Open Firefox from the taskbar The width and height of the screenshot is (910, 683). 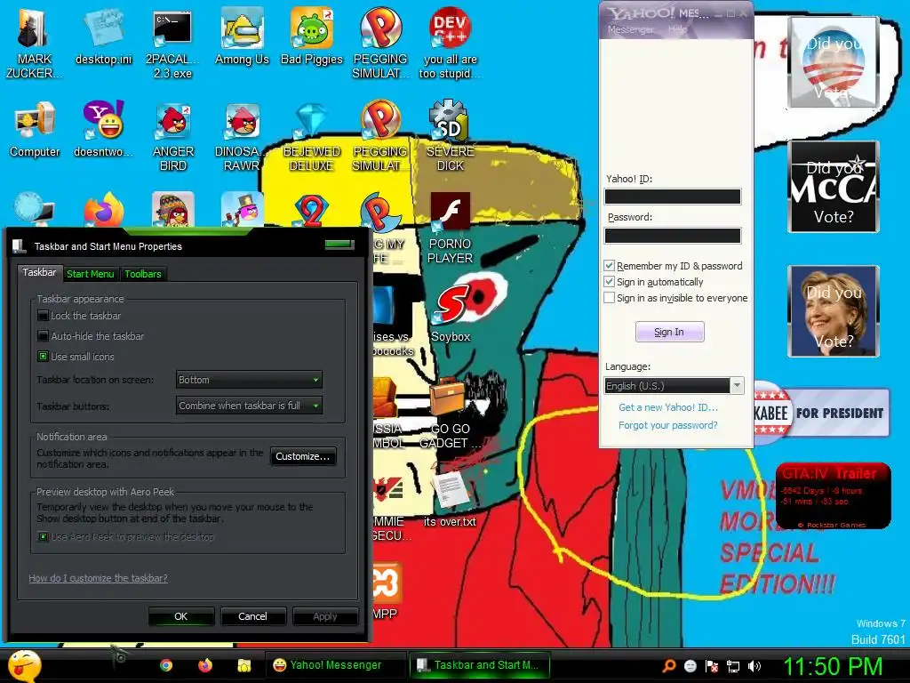(205, 665)
